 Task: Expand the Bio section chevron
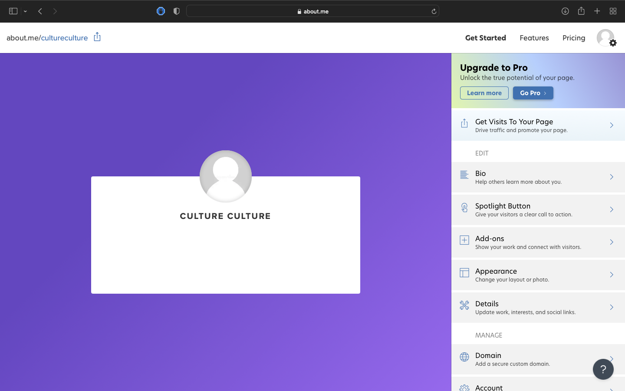click(611, 177)
